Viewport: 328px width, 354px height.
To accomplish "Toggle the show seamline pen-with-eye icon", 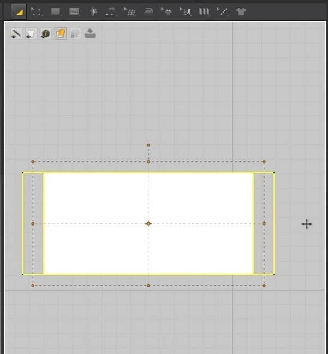I will click(16, 34).
